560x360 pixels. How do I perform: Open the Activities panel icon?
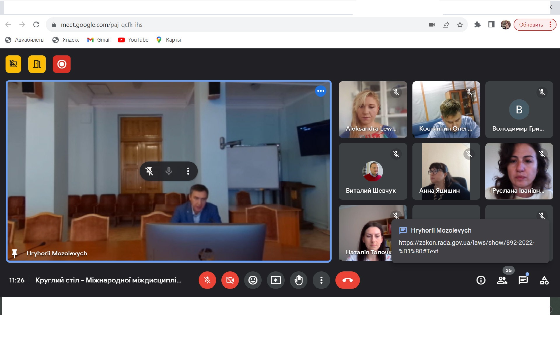point(544,280)
